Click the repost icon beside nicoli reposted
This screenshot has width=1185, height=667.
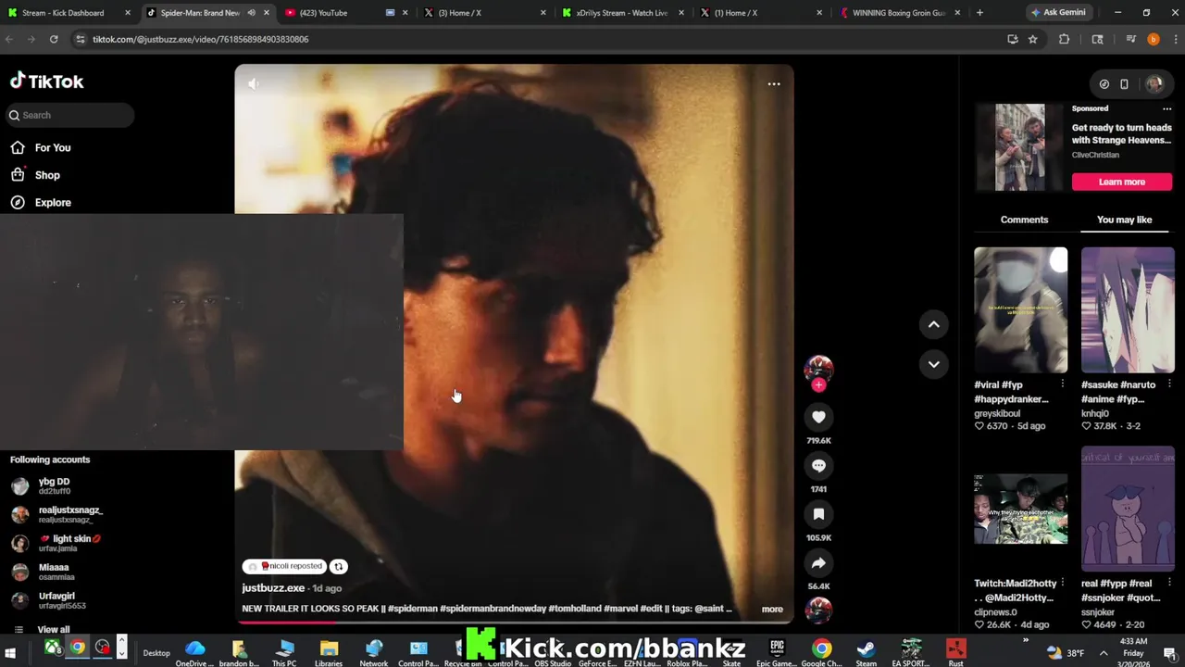pos(338,566)
